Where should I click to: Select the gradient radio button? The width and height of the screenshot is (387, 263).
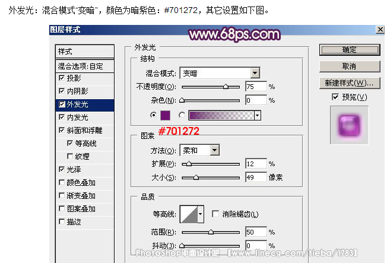coord(182,115)
